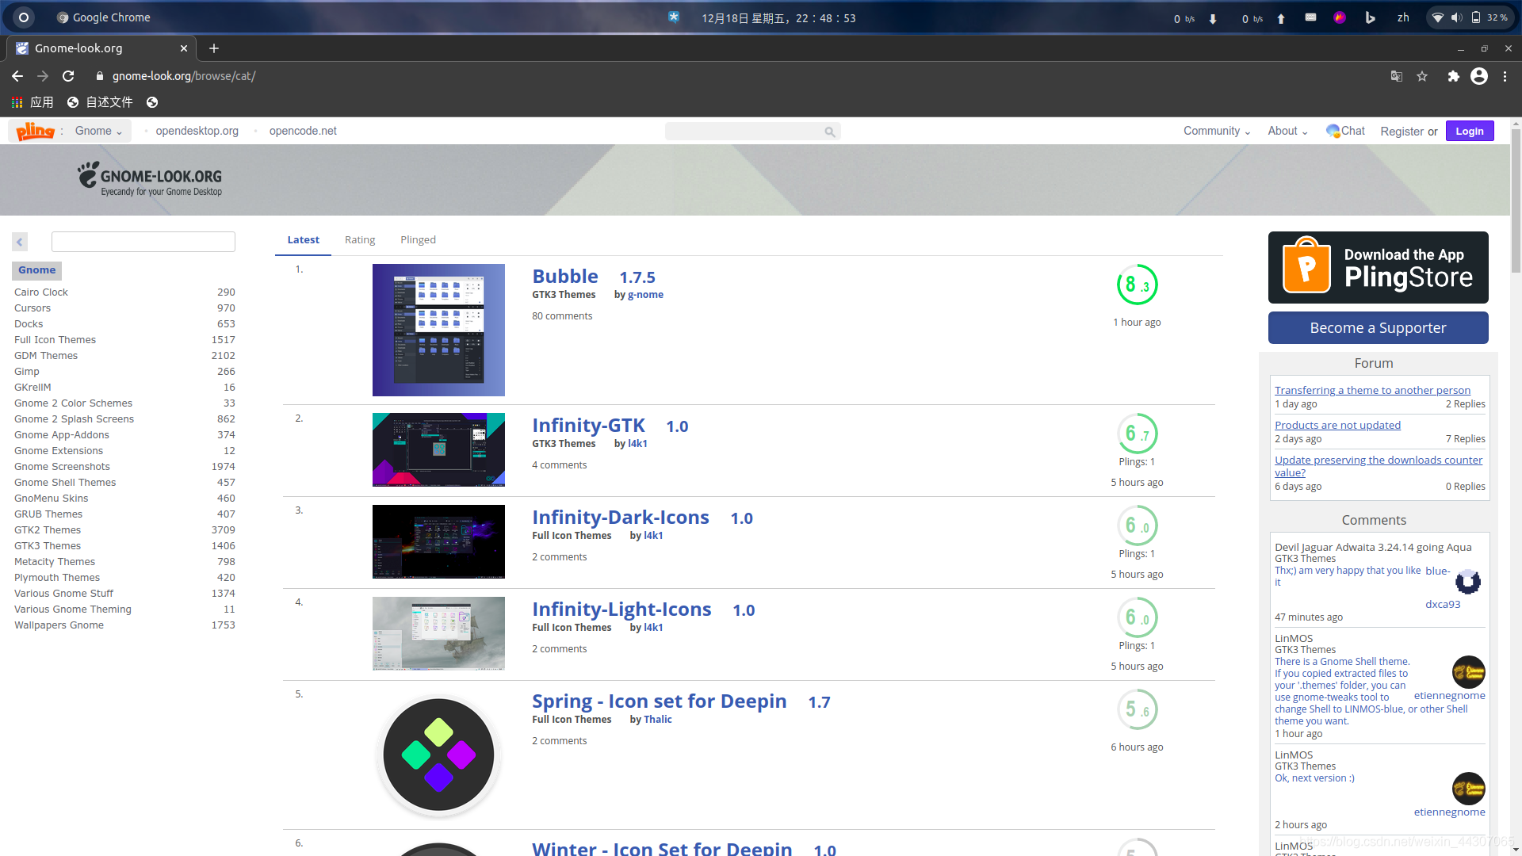Open the opendesktop.org link
The image size is (1522, 856).
click(197, 131)
